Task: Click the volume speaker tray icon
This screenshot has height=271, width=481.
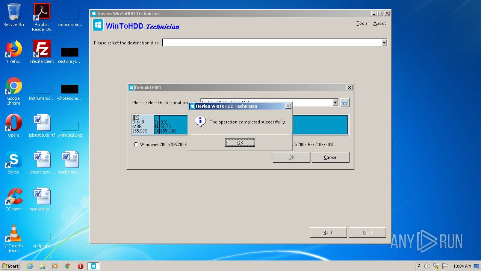Action: (427, 266)
